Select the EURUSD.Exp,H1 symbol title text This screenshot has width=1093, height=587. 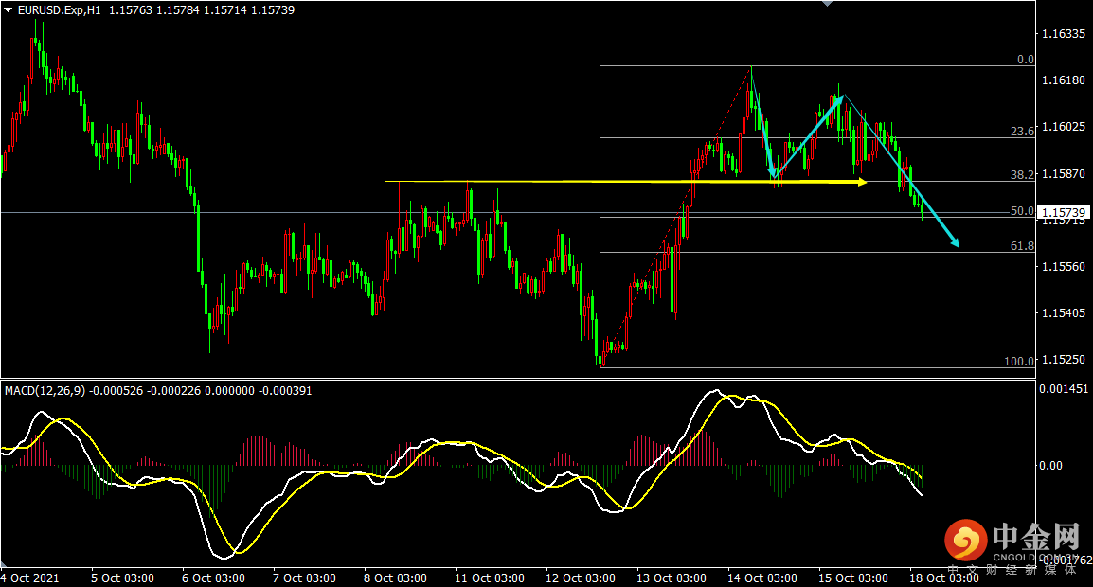coord(59,10)
